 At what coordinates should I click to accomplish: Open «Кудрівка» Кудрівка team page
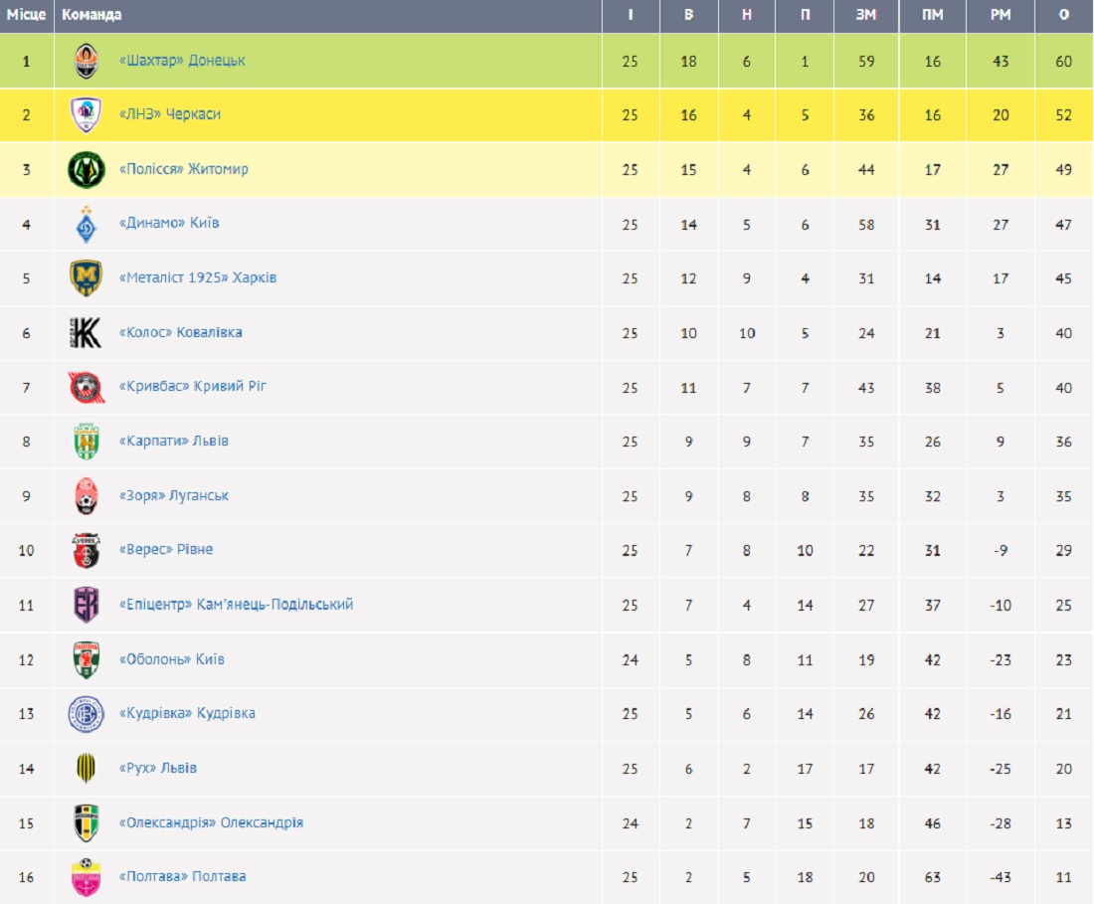[187, 713]
